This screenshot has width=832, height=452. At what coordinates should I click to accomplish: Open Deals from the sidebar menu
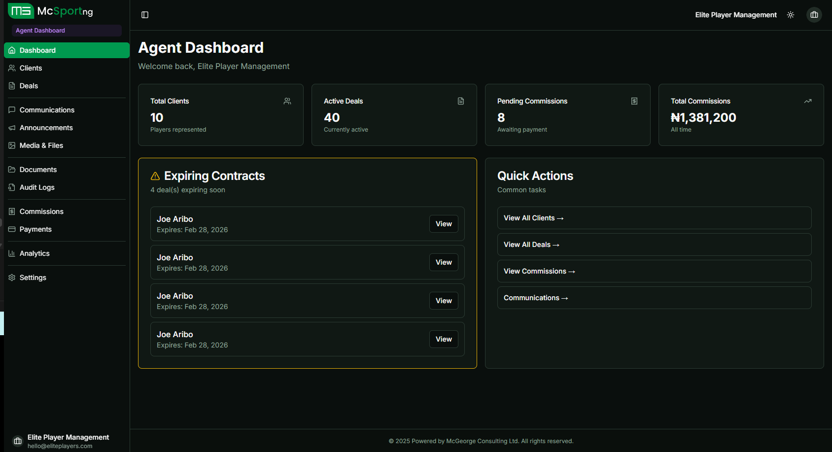29,85
